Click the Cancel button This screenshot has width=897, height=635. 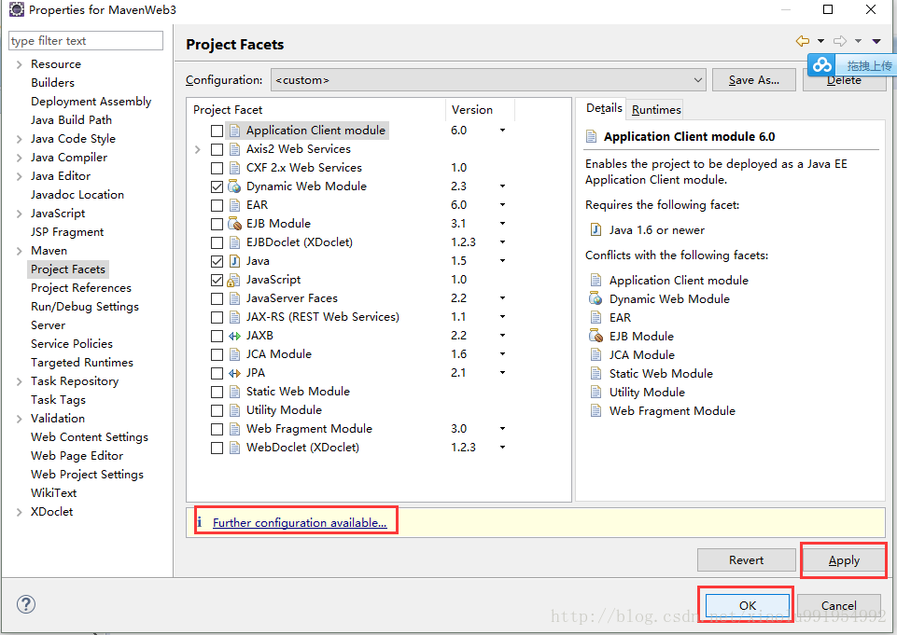click(x=838, y=605)
